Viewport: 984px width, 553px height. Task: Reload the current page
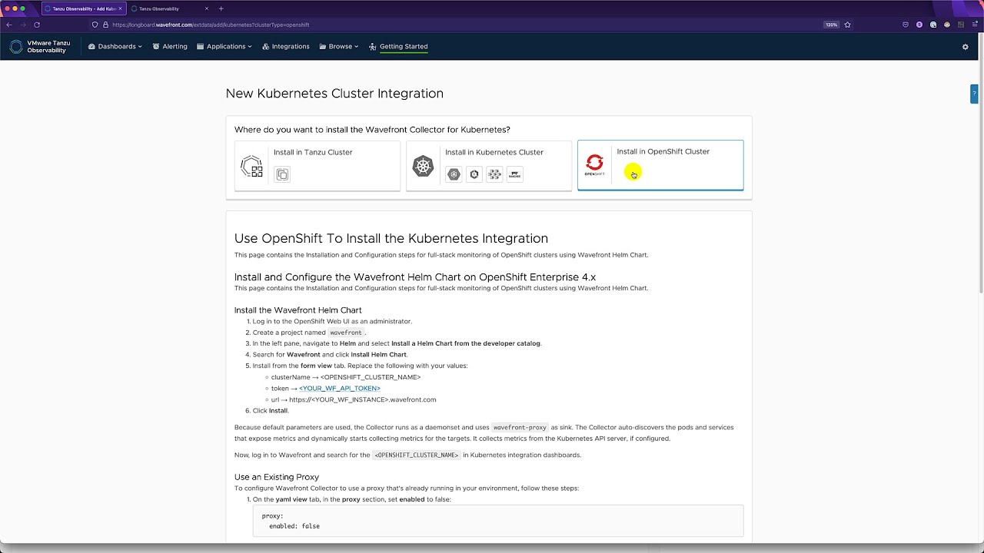(x=36, y=25)
